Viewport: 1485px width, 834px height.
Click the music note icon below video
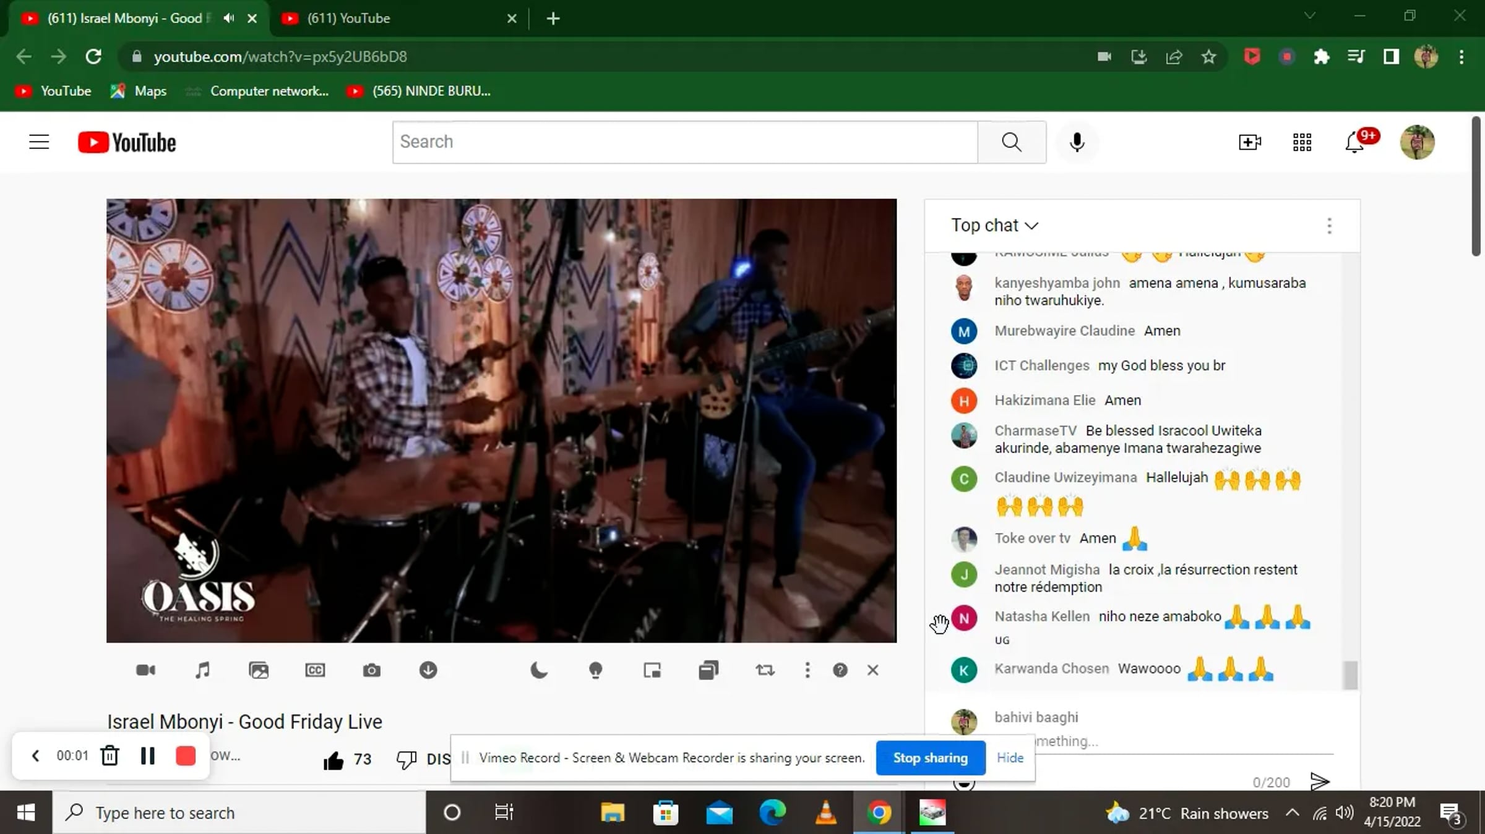202,670
